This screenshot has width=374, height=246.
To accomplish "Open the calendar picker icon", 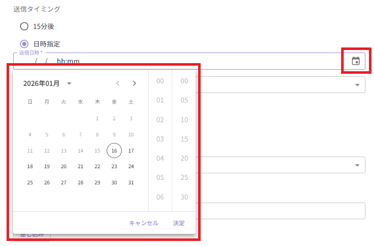I will pos(356,61).
